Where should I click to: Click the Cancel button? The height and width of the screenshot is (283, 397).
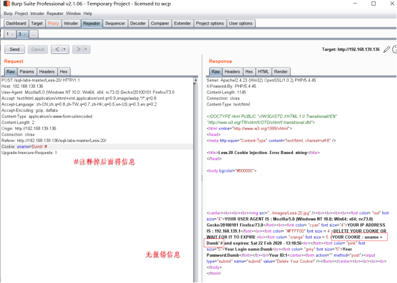point(38,49)
